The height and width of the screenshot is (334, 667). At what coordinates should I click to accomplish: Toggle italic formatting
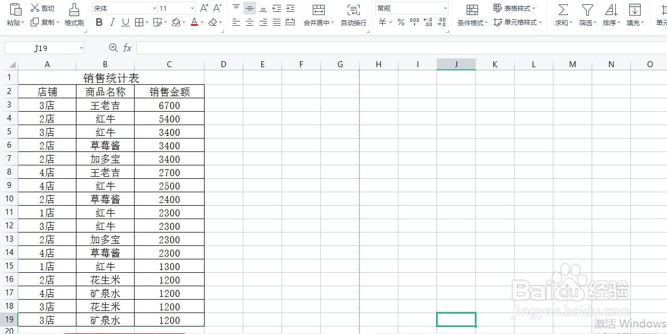click(x=112, y=23)
